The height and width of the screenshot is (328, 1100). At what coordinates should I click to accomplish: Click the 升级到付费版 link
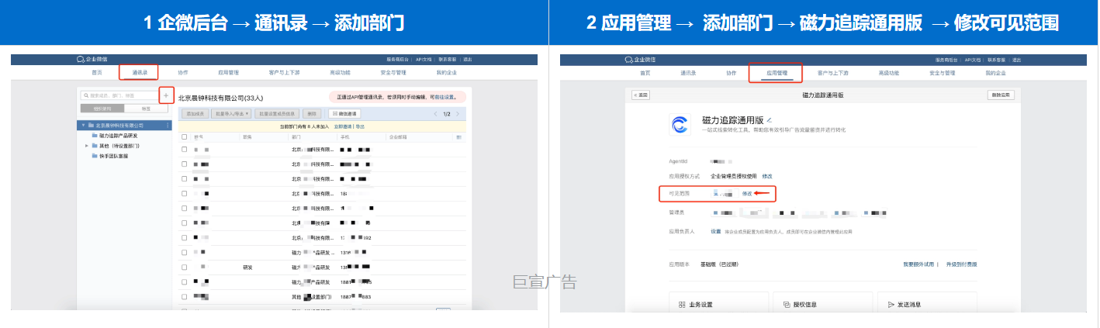coord(961,264)
